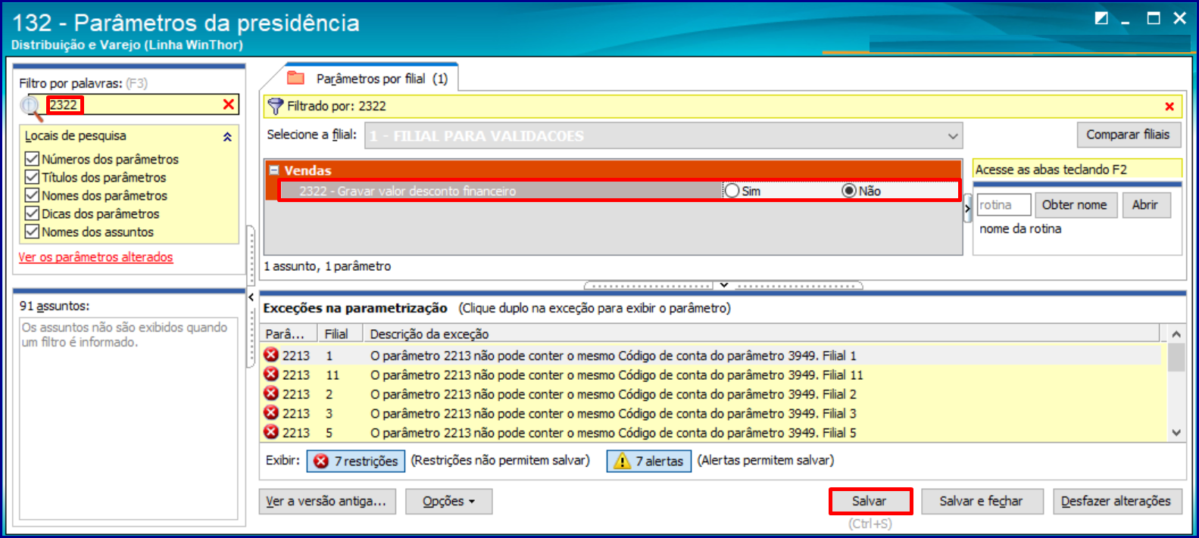
Task: Select 'Sim' for parameter 2322
Action: point(732,191)
